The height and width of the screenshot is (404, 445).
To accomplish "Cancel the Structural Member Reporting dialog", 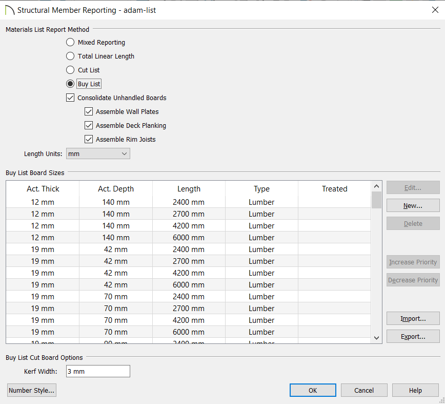I will click(364, 390).
